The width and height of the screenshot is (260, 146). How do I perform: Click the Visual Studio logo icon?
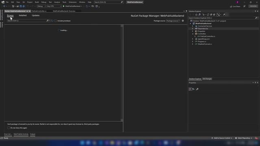tap(3, 2)
